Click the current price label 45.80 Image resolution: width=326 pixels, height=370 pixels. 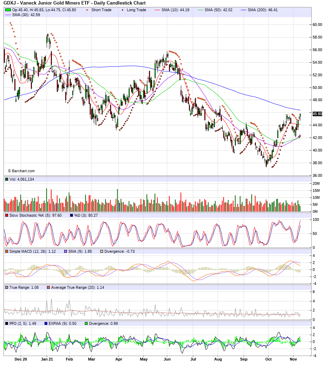pyautogui.click(x=317, y=114)
